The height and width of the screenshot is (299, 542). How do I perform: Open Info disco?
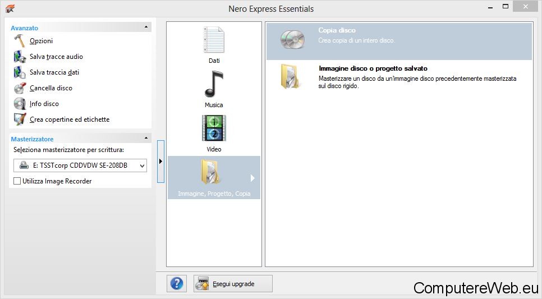point(44,104)
